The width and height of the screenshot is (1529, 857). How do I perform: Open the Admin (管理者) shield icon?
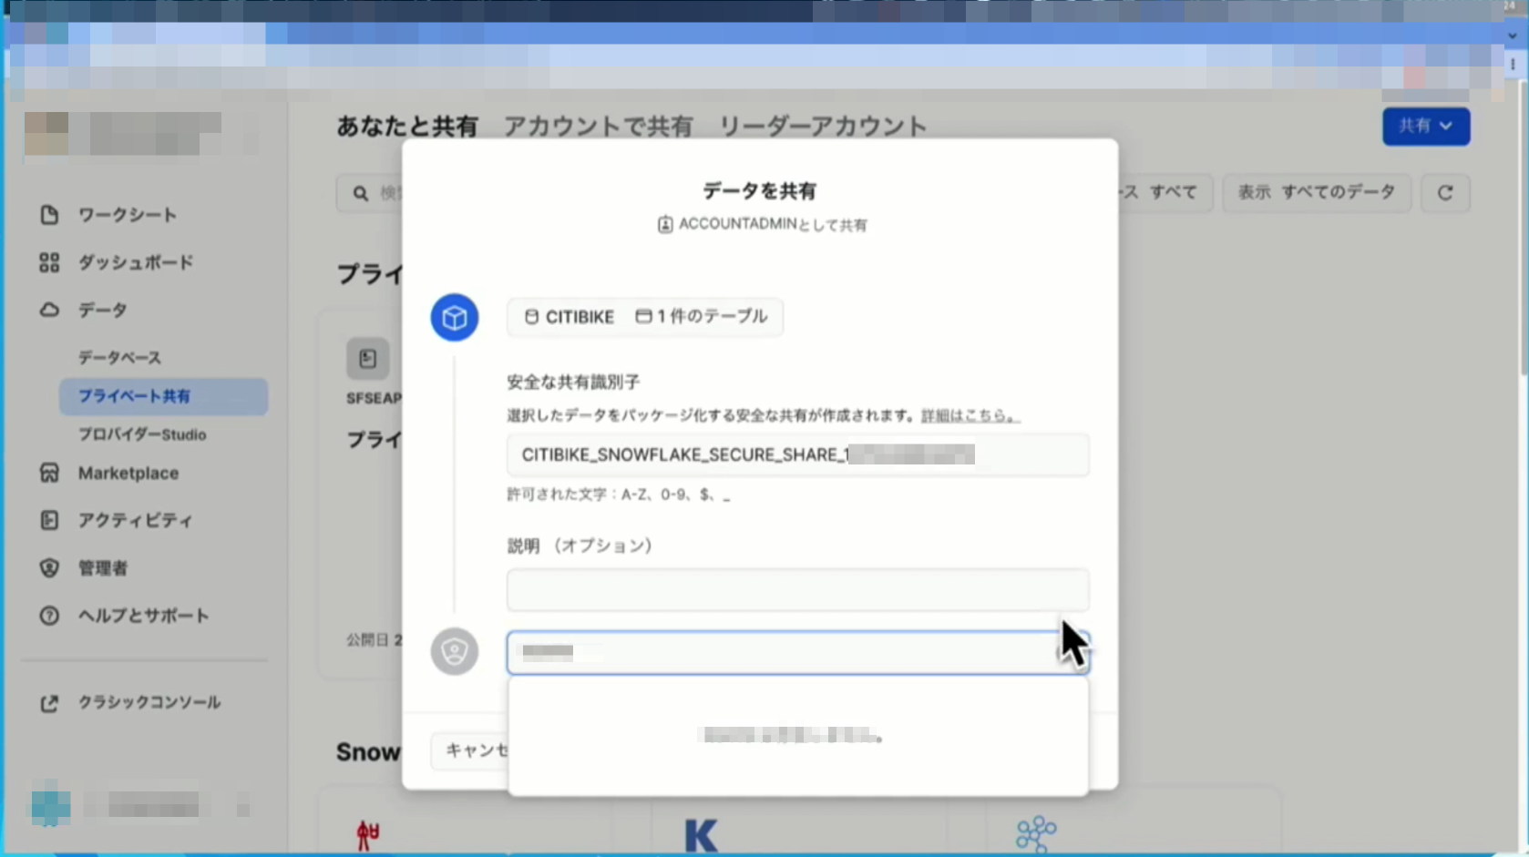(49, 567)
